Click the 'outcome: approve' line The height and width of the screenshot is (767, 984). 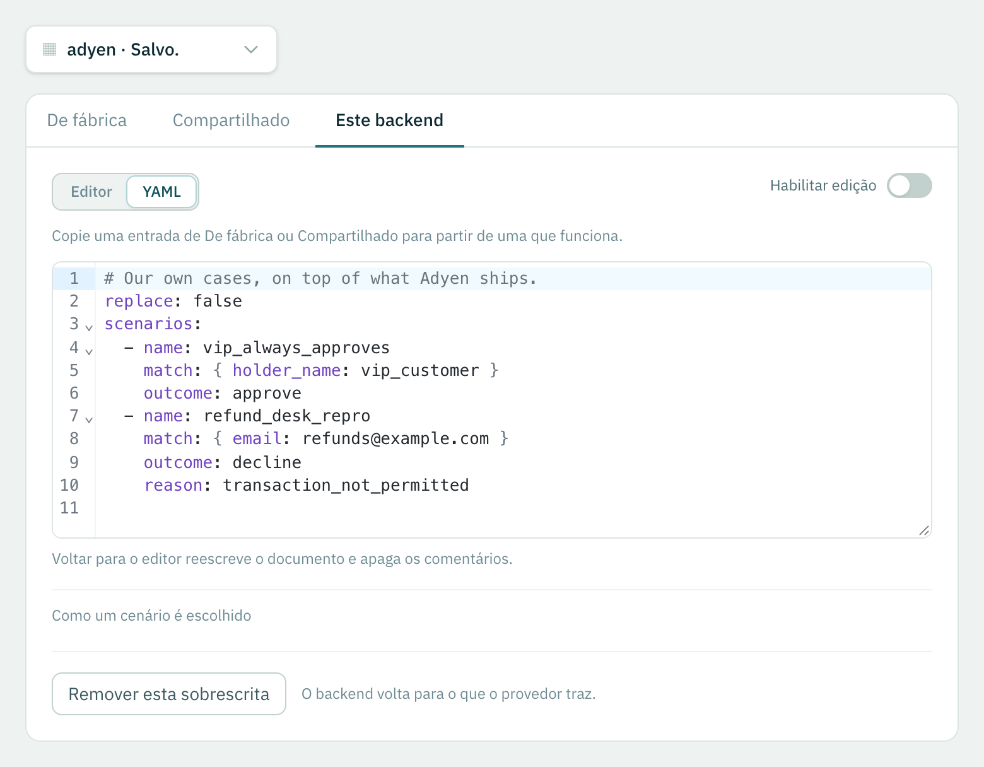pos(223,394)
